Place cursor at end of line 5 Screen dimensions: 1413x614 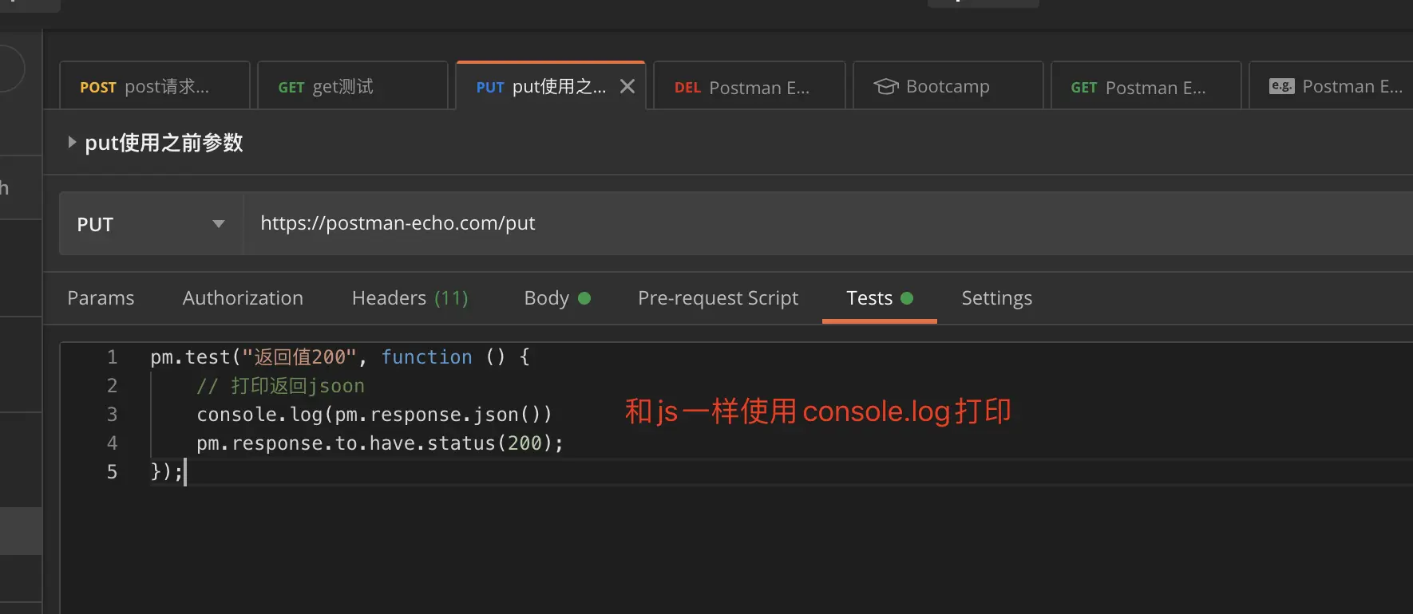click(186, 472)
